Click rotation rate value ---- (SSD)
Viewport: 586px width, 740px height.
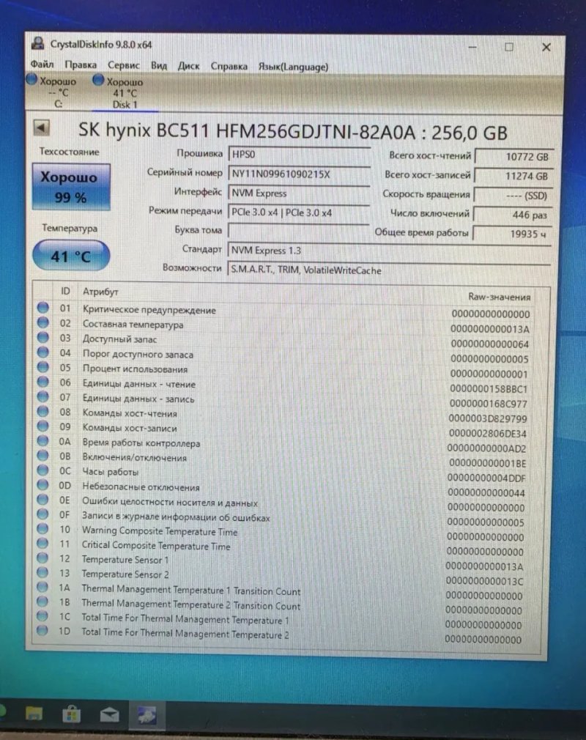pyautogui.click(x=513, y=196)
